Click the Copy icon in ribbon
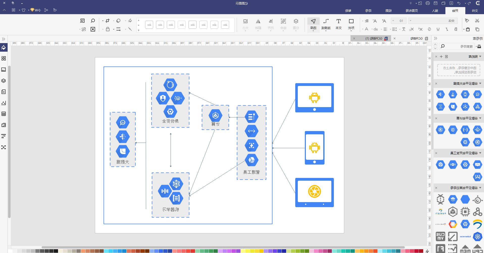Viewport: 484px width, 253px height. 477,29
